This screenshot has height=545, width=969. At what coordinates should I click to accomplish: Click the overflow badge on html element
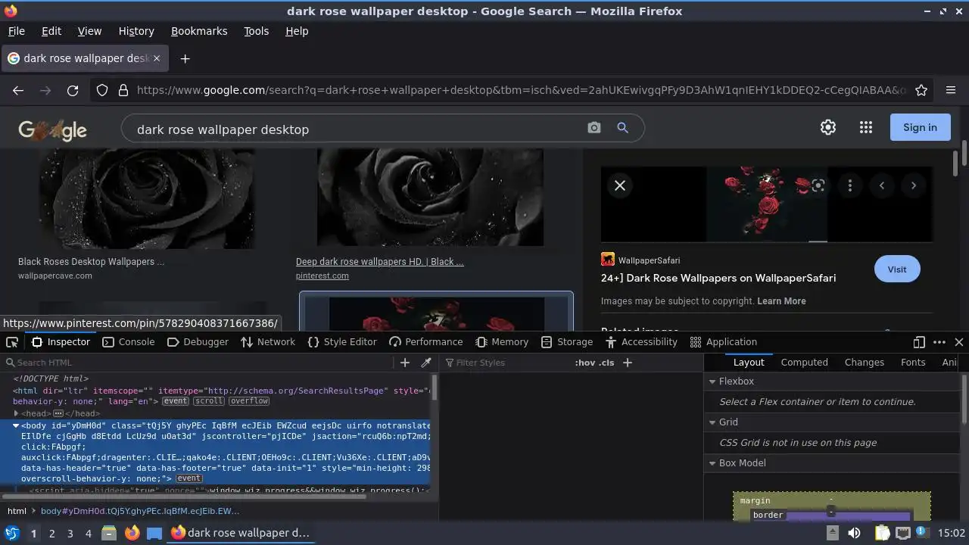coord(249,401)
